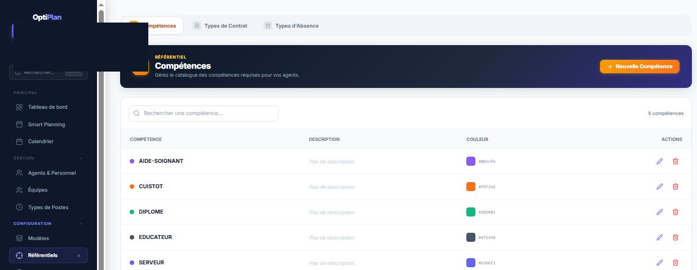This screenshot has width=697, height=270.
Task: Open Agents & Personnel page
Action: (48, 173)
